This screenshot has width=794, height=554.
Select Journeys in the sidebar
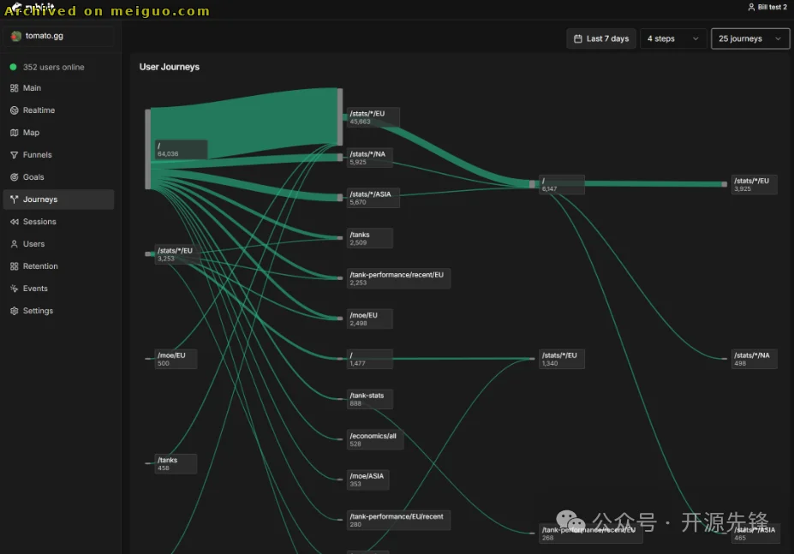tap(40, 200)
